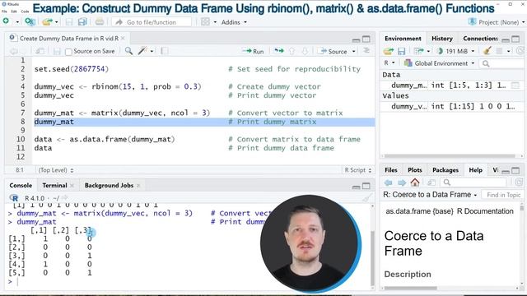The width and height of the screenshot is (527, 296).
Task: Click the Go to next section arrow
Action: [305, 51]
